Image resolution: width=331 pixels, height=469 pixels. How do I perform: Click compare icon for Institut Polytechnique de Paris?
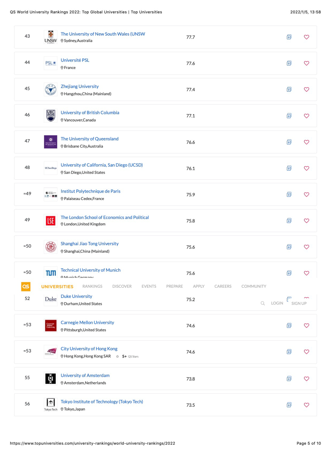click(289, 194)
